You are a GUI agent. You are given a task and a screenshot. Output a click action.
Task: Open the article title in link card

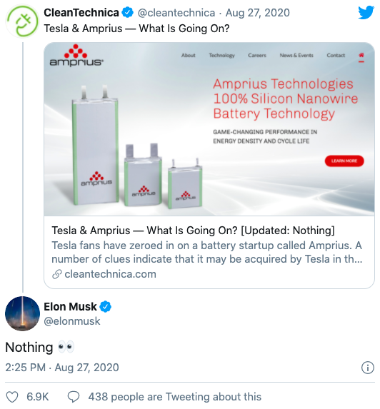pyautogui.click(x=193, y=231)
